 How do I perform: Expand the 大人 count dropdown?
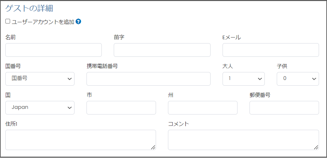[244, 79]
